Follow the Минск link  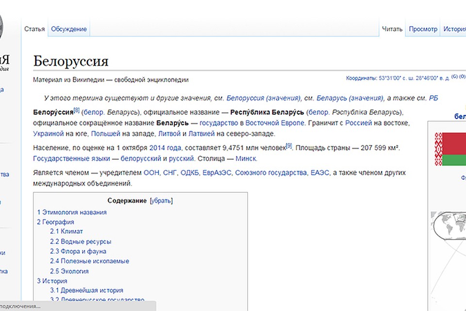pyautogui.click(x=246, y=158)
